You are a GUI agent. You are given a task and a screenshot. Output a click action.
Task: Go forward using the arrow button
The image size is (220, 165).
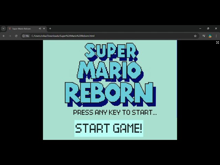tap(10, 36)
